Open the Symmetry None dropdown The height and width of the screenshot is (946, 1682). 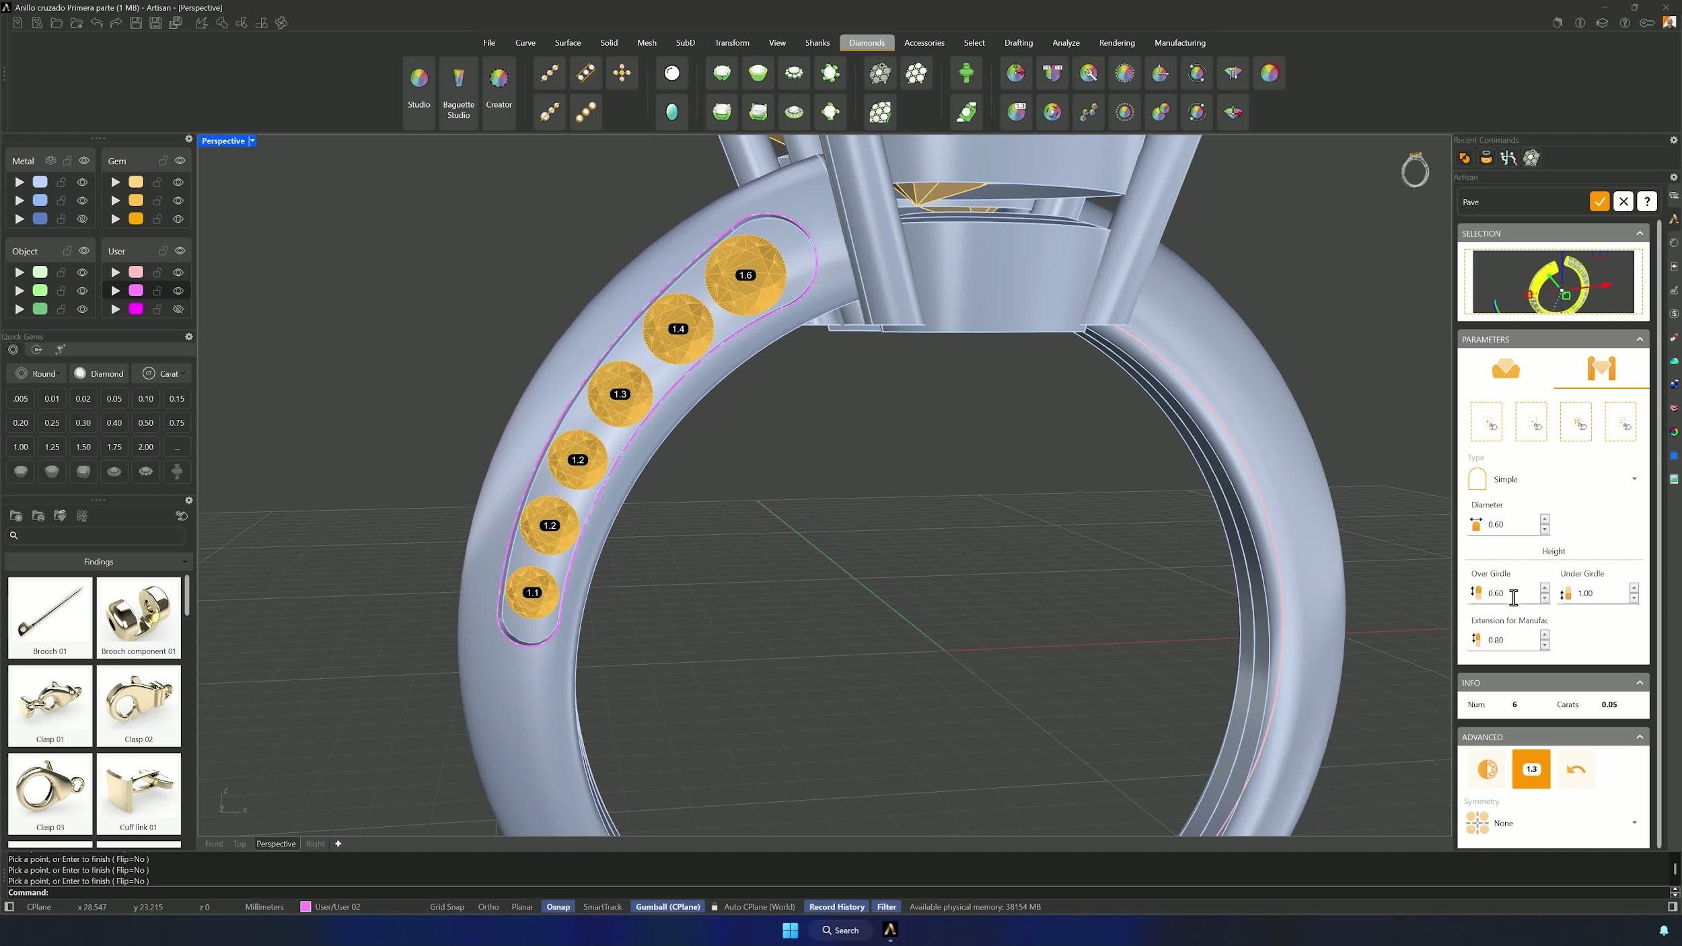[x=1553, y=823]
